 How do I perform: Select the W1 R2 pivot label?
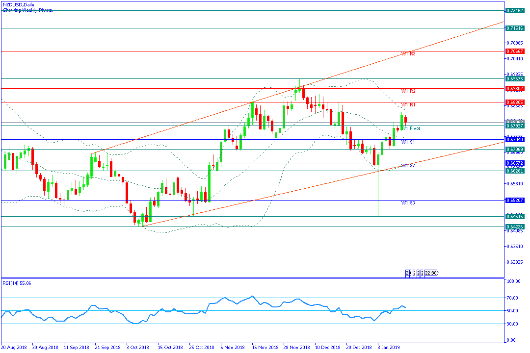(x=408, y=91)
